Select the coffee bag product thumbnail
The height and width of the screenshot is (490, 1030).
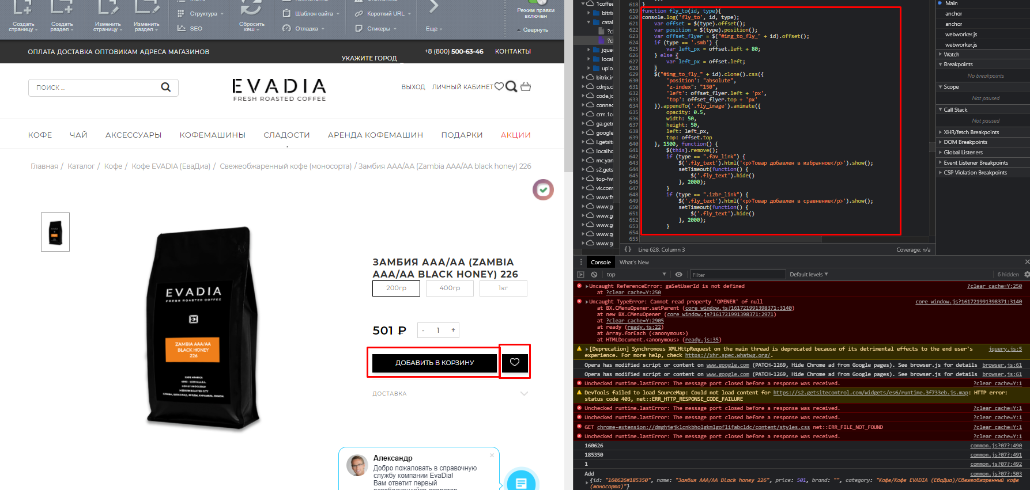pos(55,232)
